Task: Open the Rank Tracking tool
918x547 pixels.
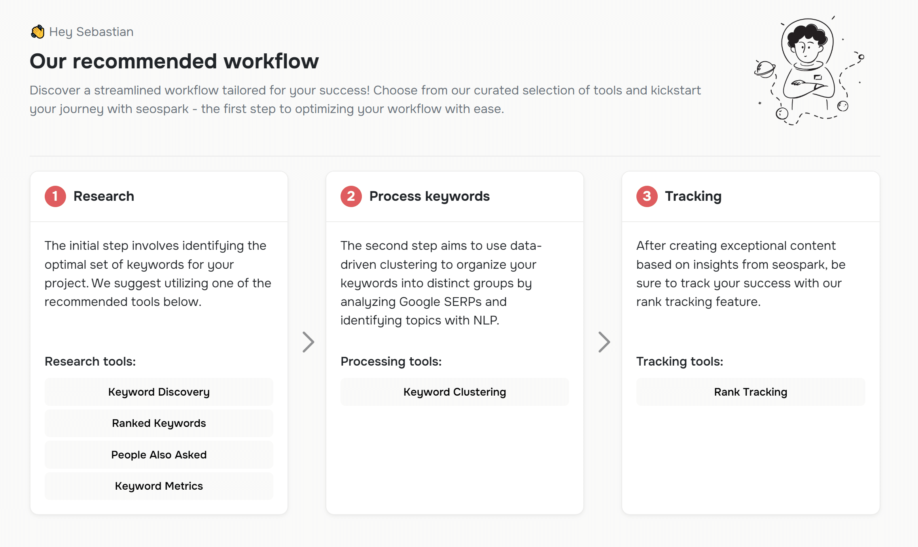Action: [x=750, y=392]
